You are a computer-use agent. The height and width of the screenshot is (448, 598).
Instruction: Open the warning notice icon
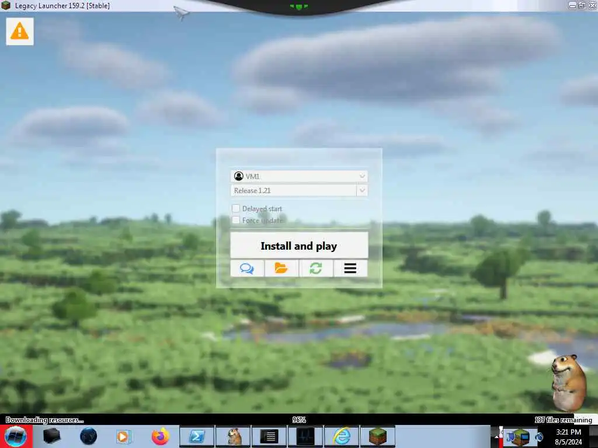pyautogui.click(x=19, y=32)
